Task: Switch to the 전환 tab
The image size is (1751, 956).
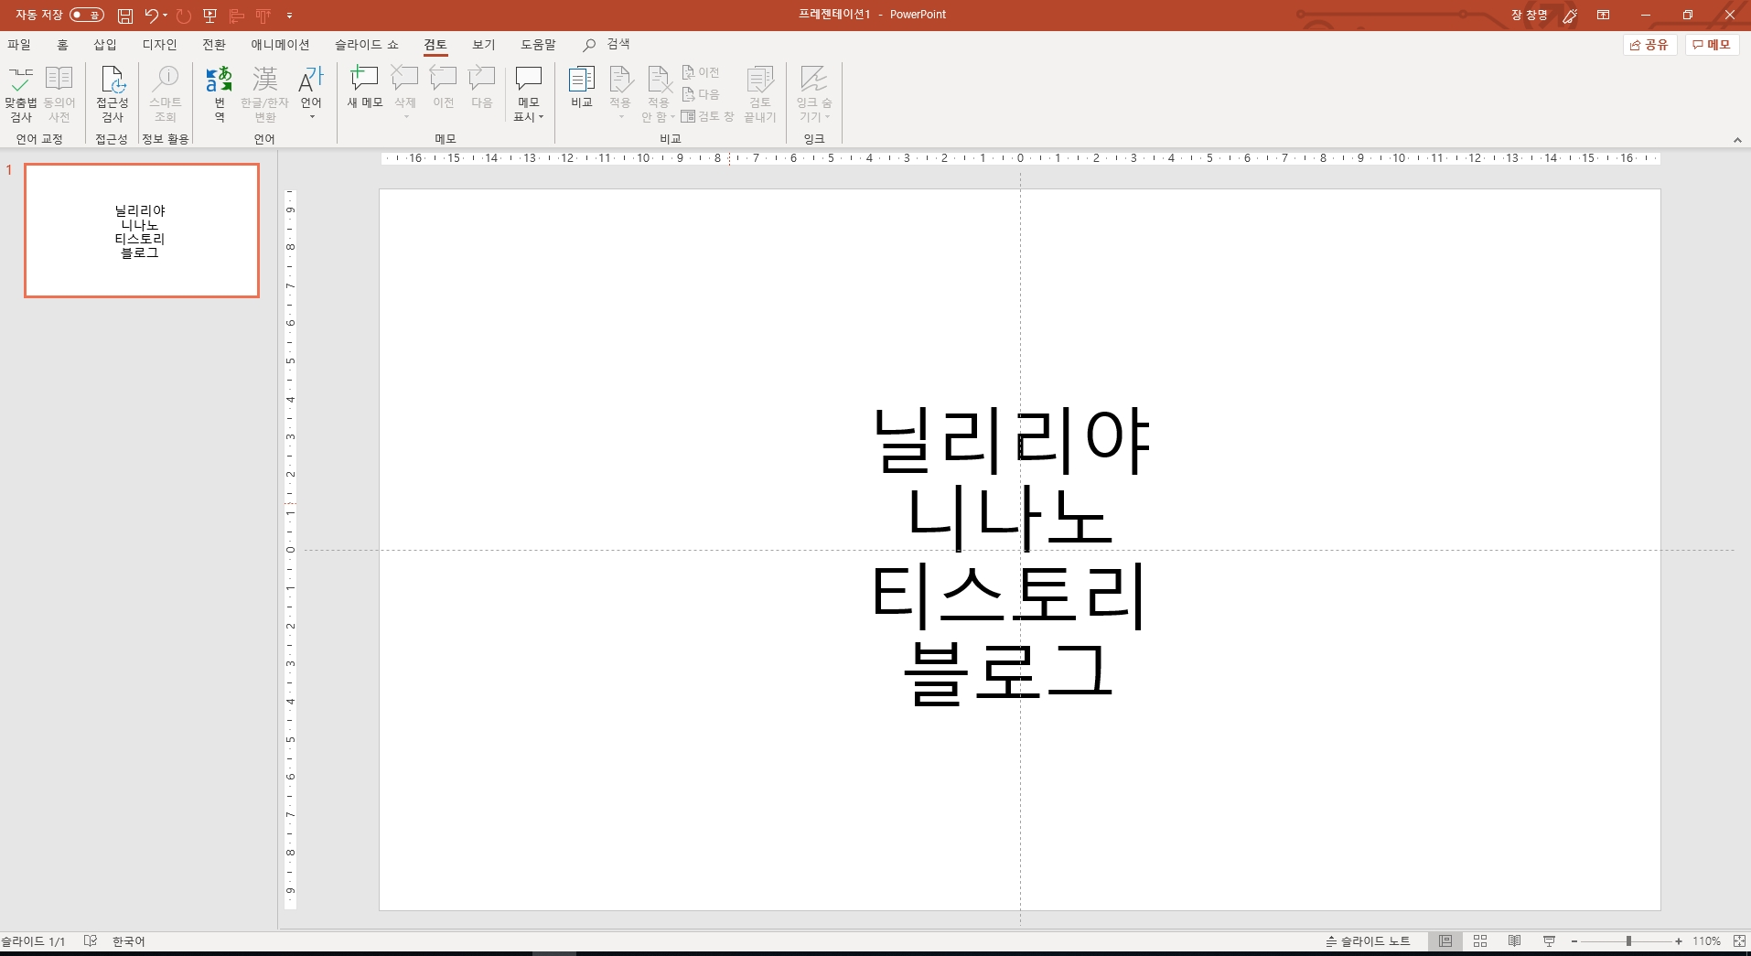Action: point(214,45)
